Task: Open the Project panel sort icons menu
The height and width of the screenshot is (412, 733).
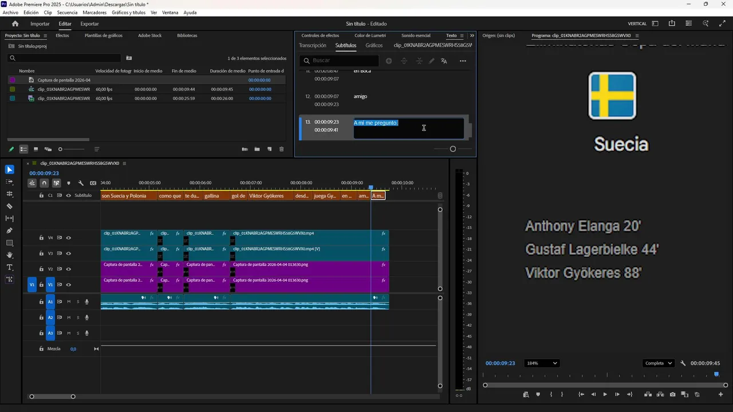Action: (97, 149)
